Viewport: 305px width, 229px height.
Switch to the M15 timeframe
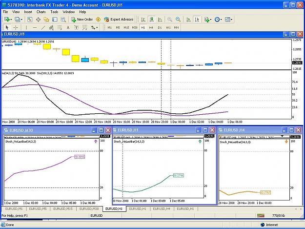coord(126,28)
